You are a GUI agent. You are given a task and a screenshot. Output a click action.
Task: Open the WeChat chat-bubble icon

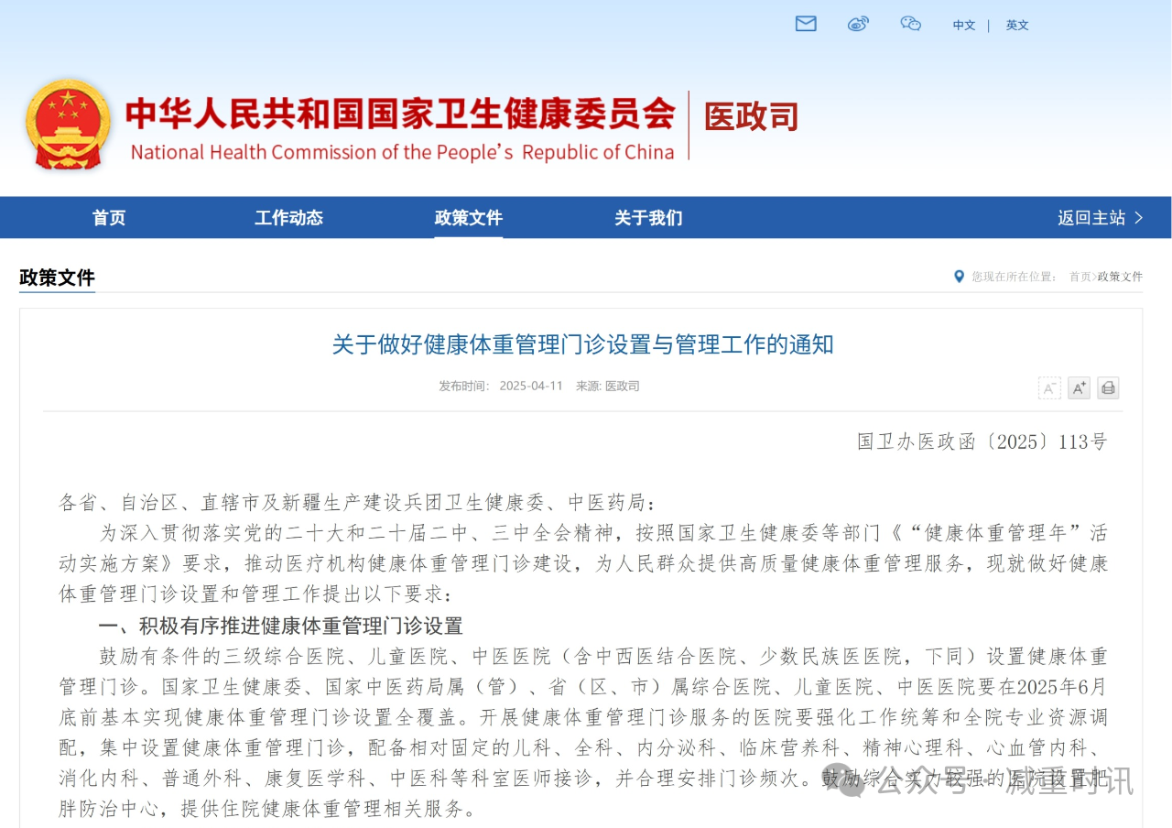[910, 24]
